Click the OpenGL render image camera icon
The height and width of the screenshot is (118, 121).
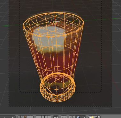(91, 117)
